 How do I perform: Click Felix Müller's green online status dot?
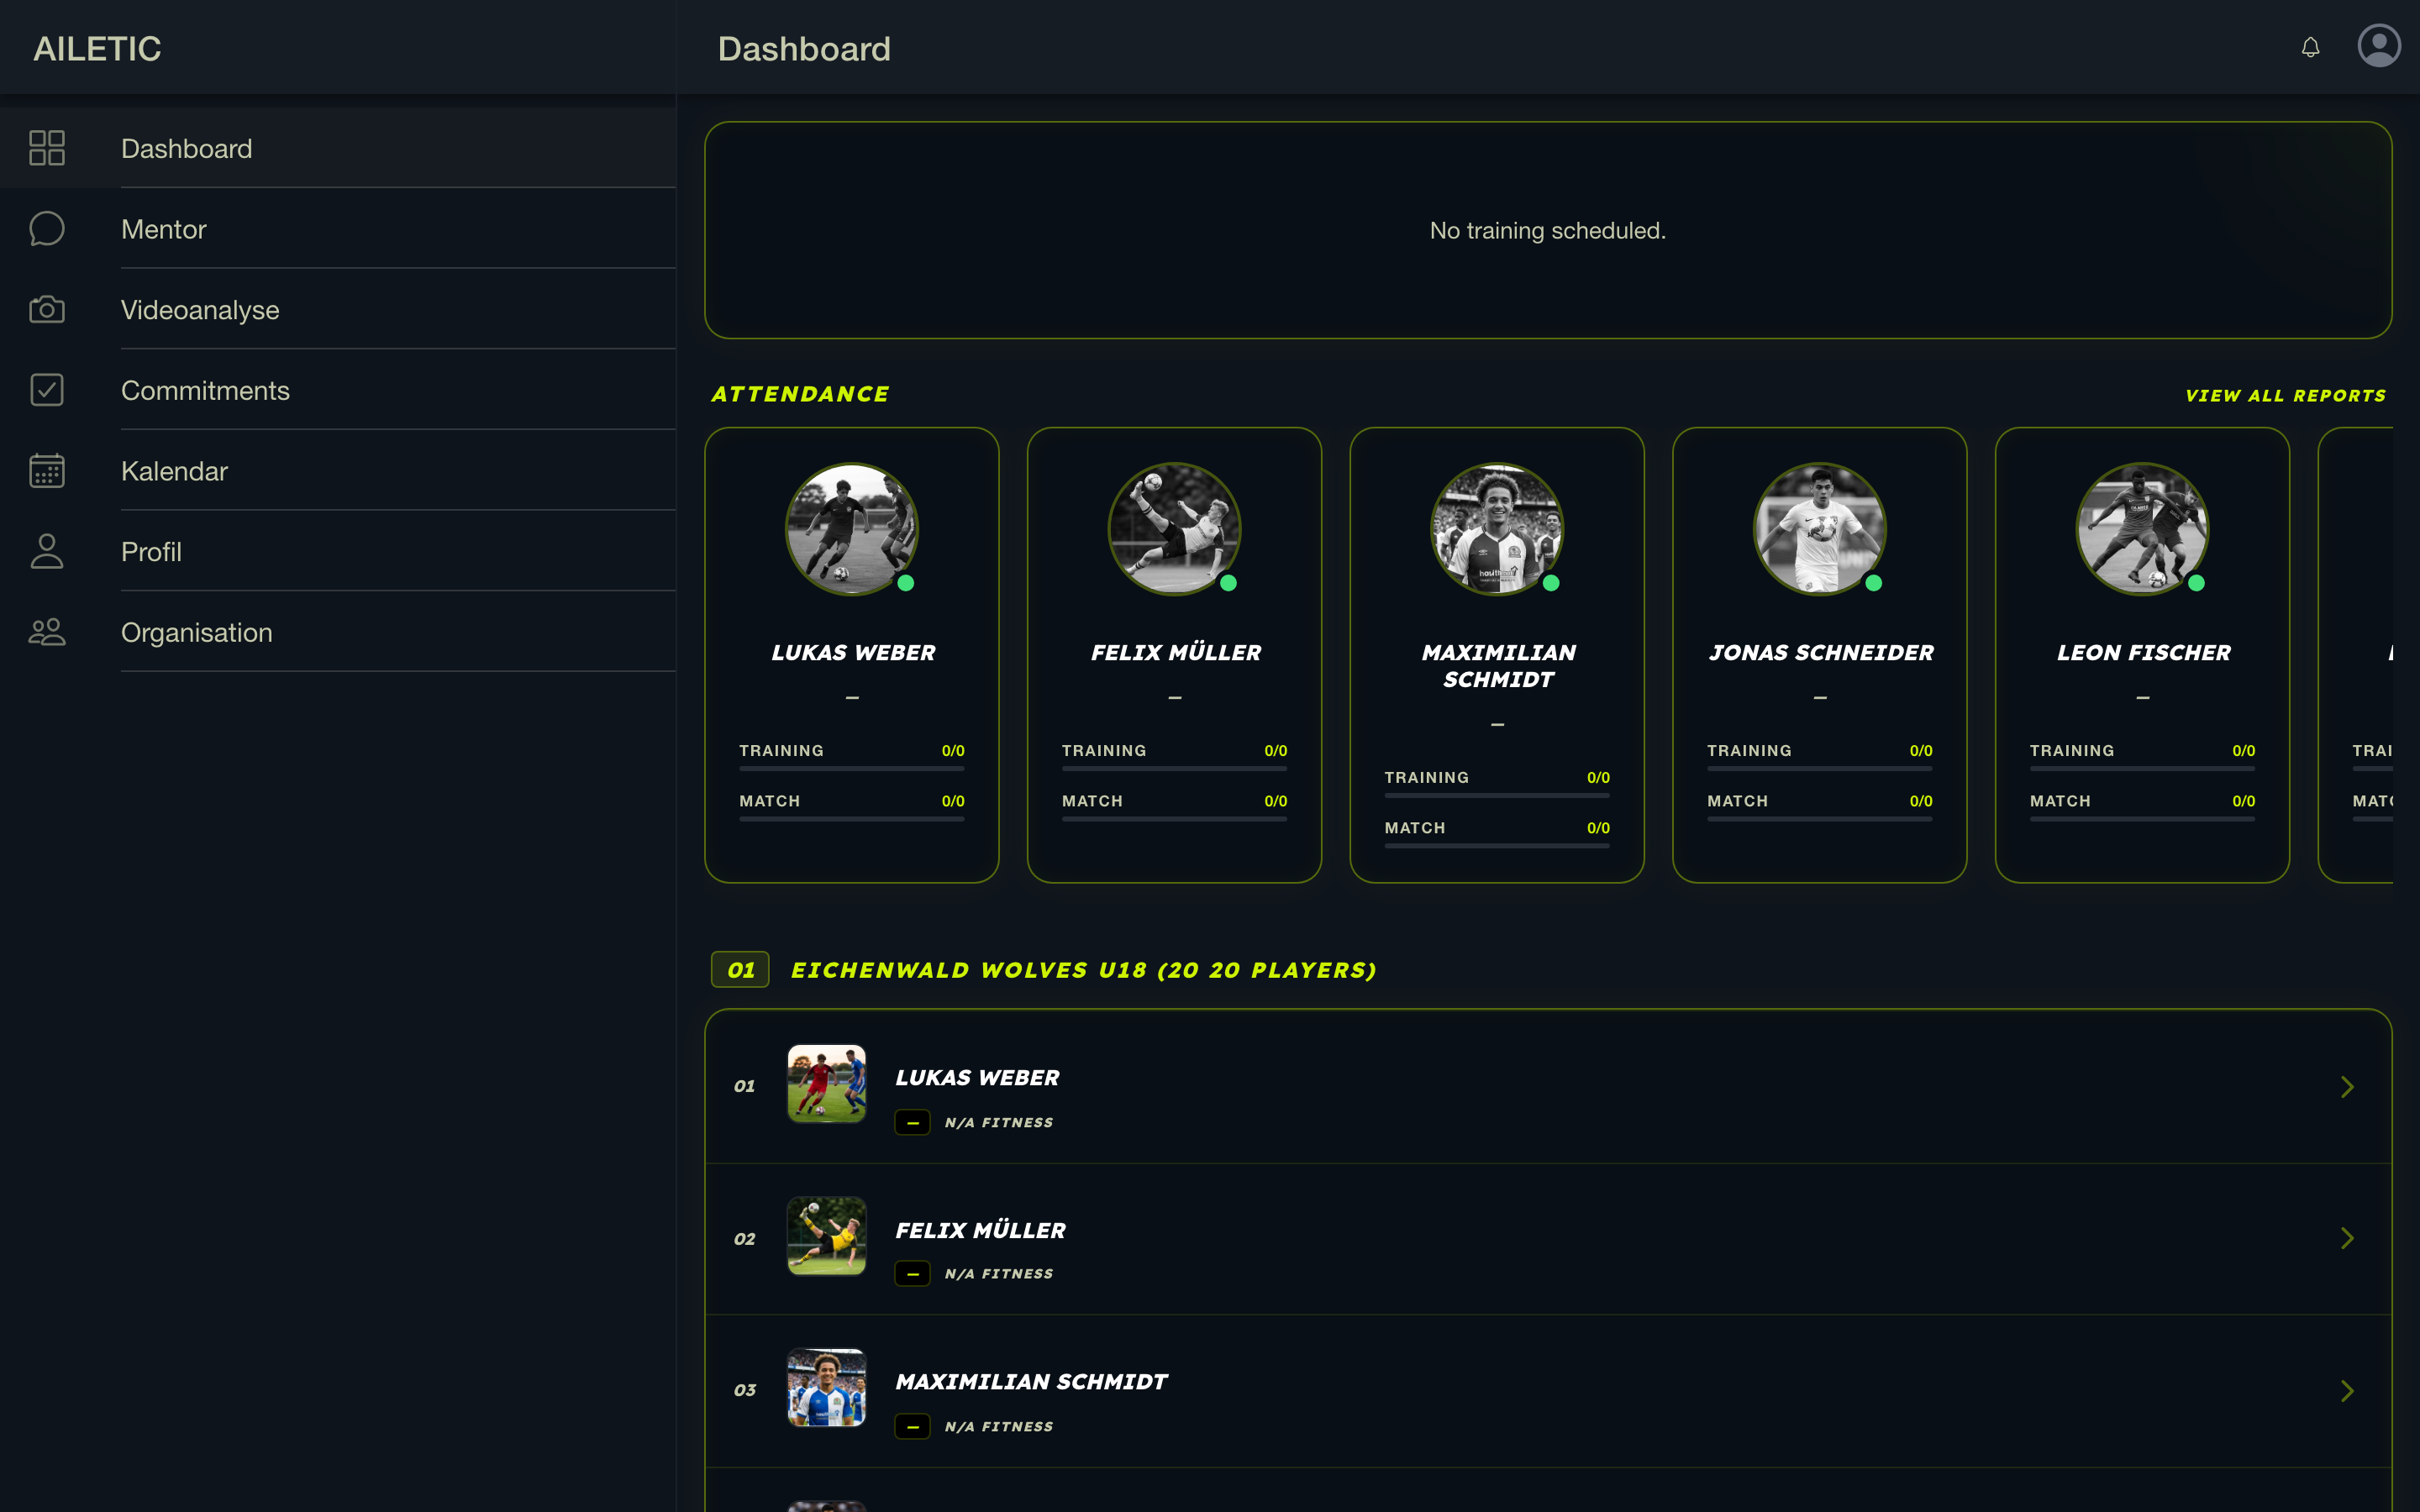(x=1228, y=583)
